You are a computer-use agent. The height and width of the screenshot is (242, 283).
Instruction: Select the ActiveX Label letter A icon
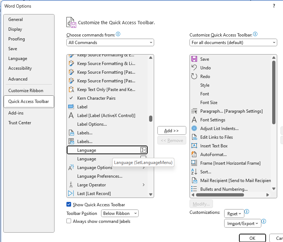coord(71,116)
